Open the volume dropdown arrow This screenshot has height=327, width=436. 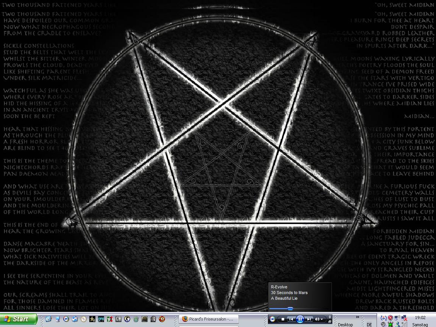click(322, 320)
